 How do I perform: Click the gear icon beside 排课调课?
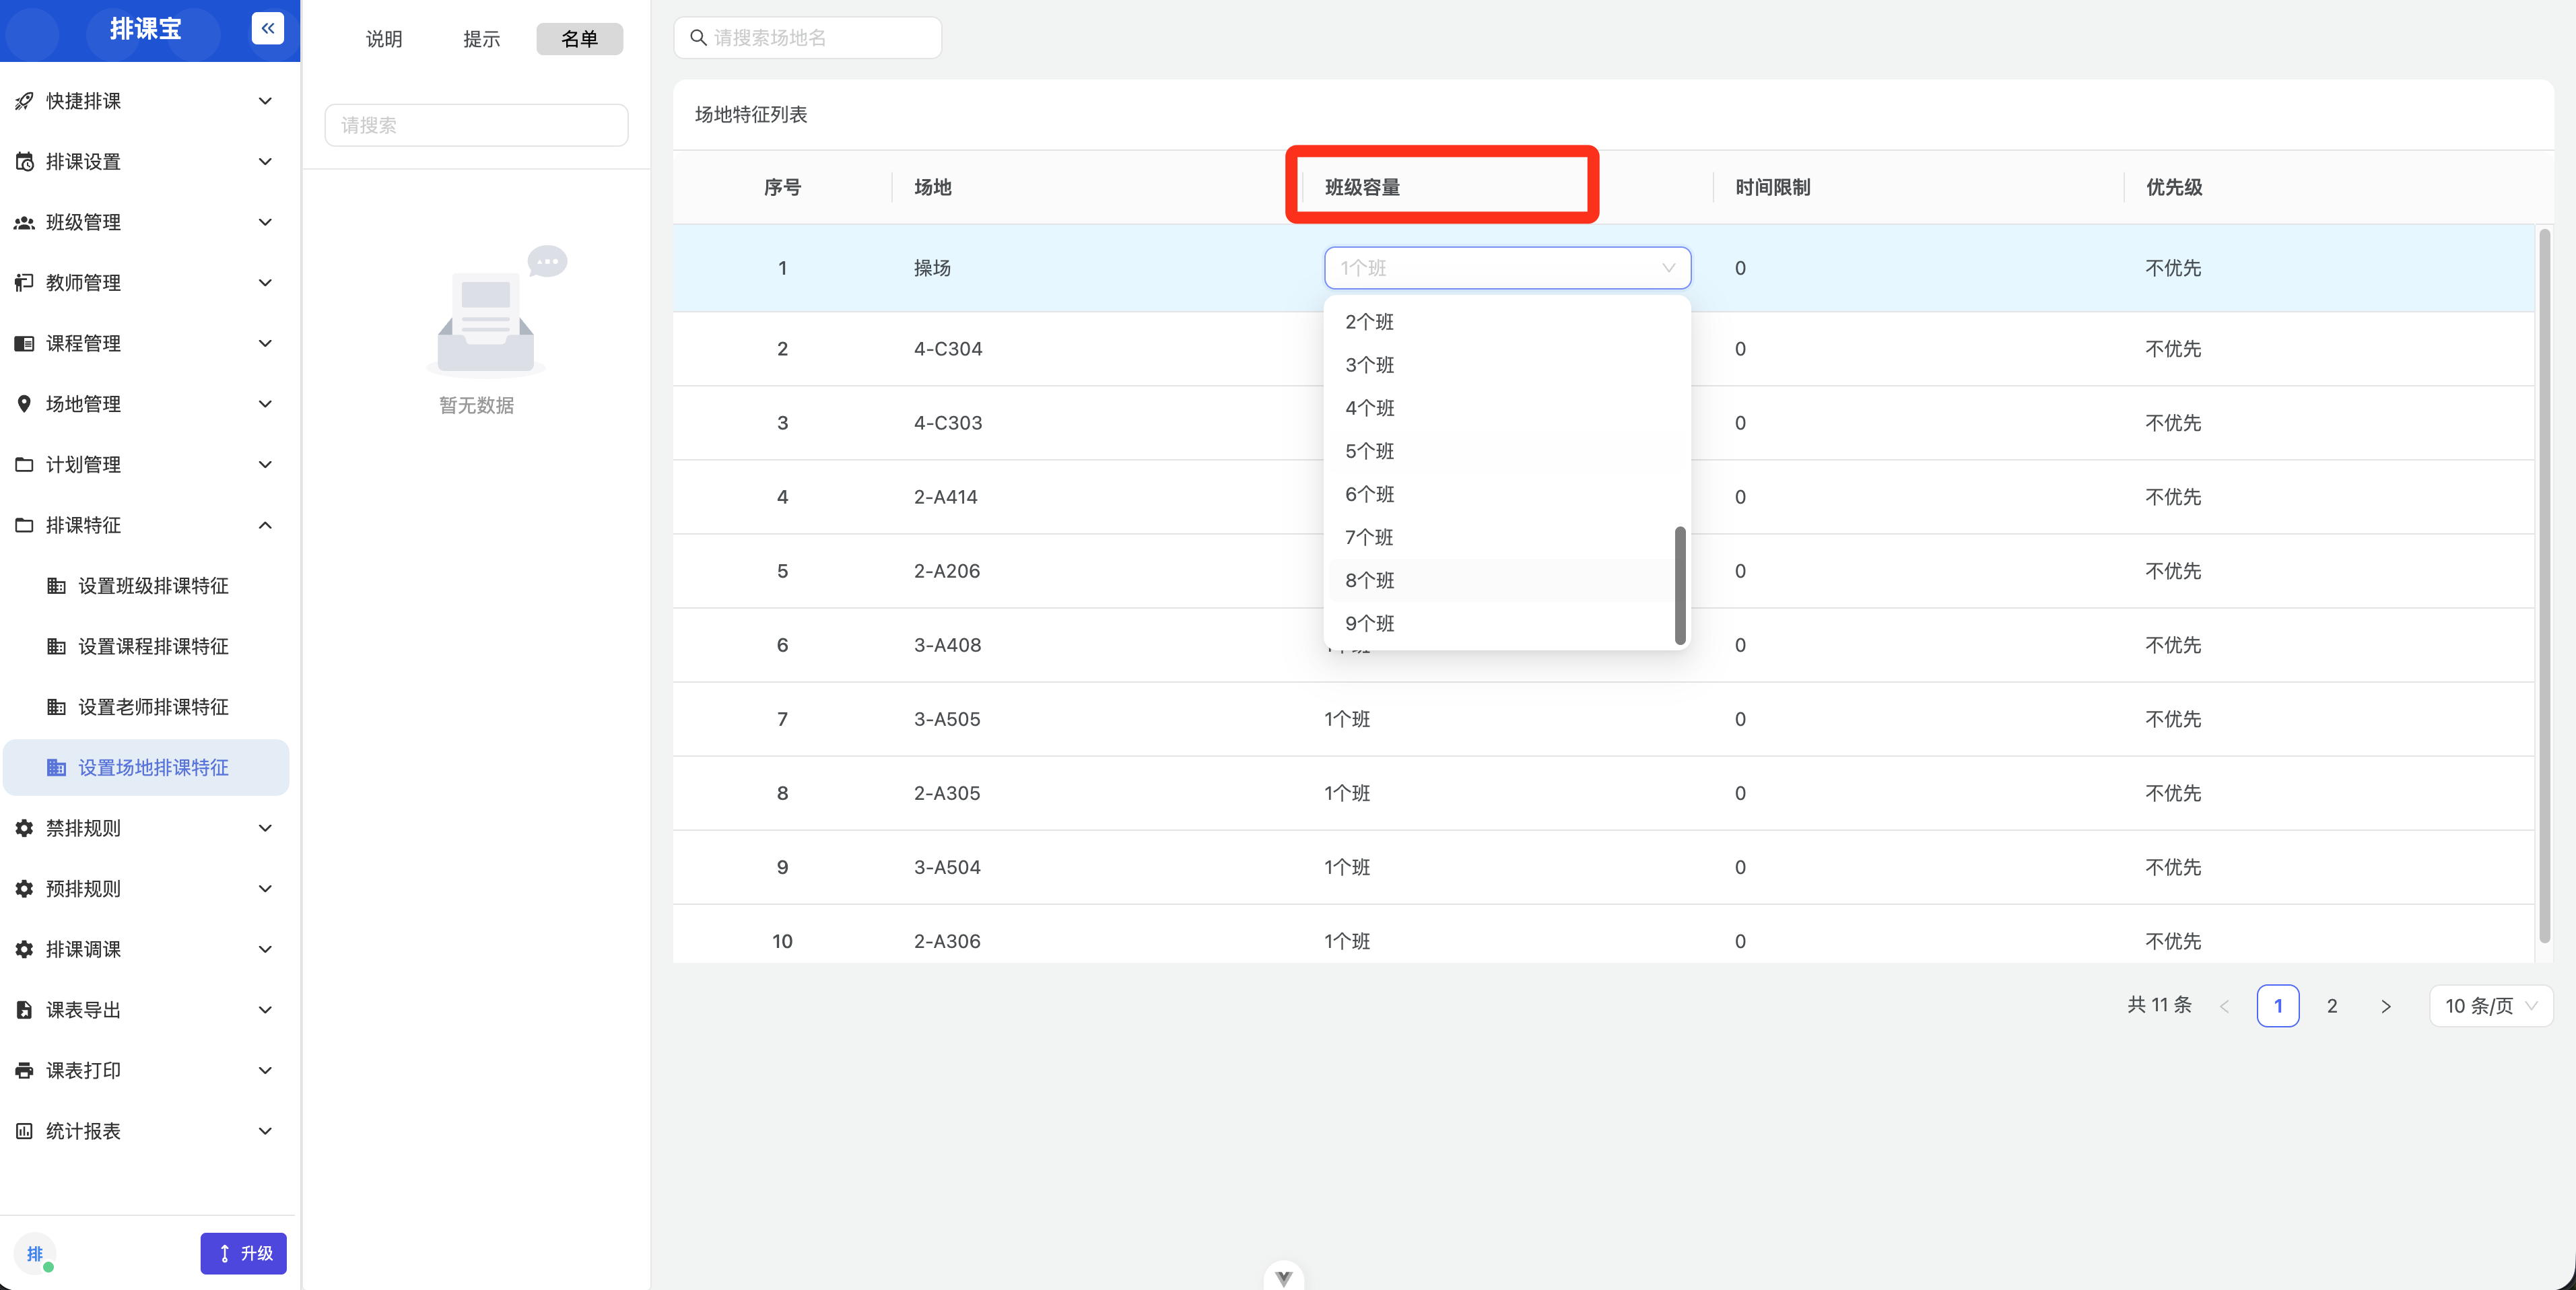coord(24,950)
